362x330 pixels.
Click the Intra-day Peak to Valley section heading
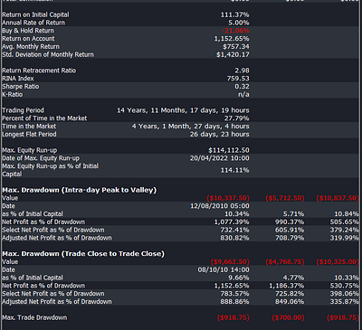tap(80, 190)
